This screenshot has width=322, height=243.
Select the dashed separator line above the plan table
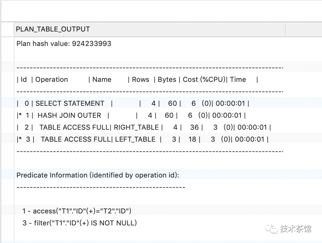150,67
